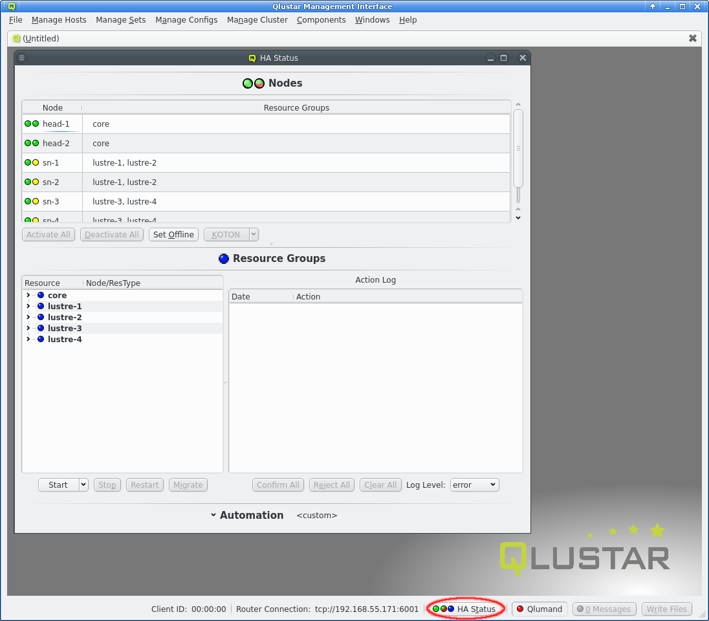Image resolution: width=709 pixels, height=621 pixels.
Task: Click head-2 node status lights
Action: point(32,144)
